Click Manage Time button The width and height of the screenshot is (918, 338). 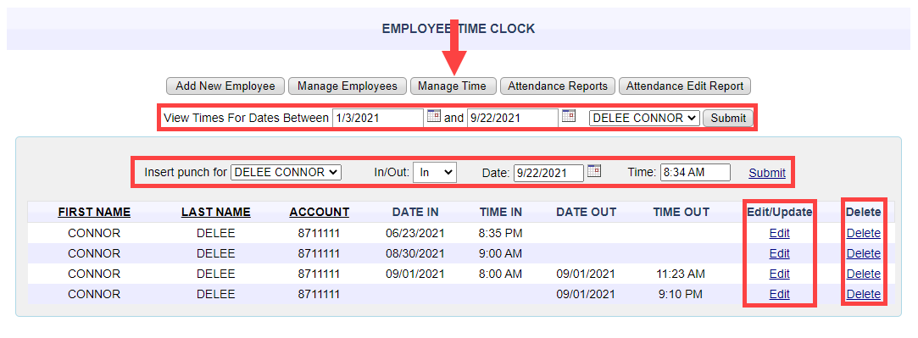[x=453, y=86]
